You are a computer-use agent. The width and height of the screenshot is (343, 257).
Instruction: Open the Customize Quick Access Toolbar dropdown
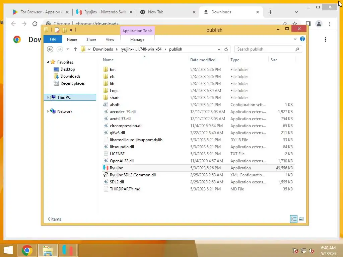71,30
